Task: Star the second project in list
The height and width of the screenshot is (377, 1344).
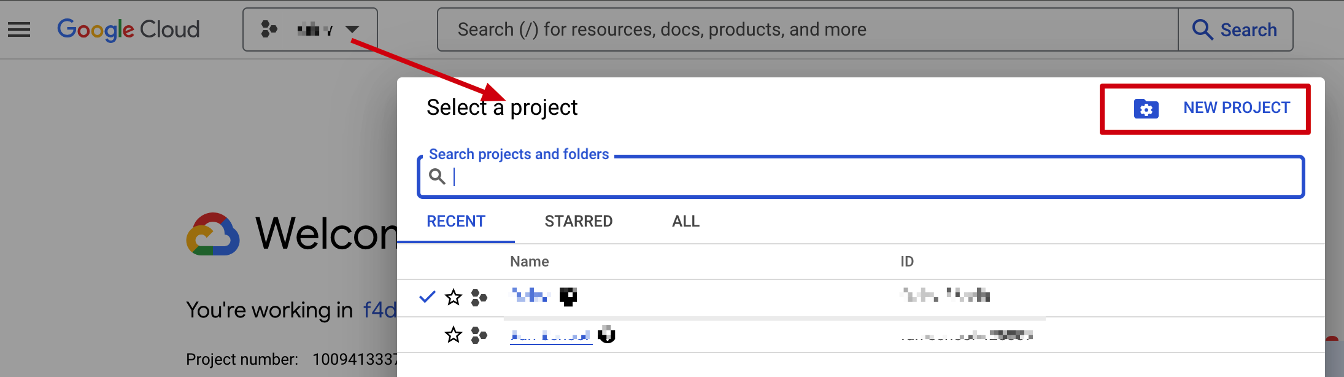Action: coord(454,335)
